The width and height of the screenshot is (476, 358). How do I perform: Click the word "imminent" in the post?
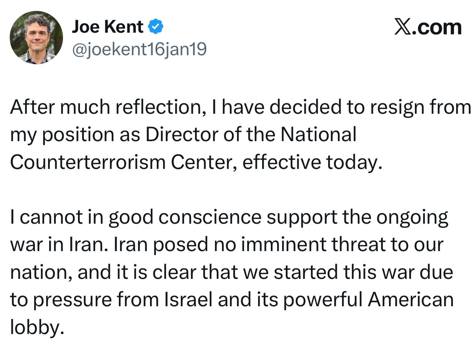(284, 245)
